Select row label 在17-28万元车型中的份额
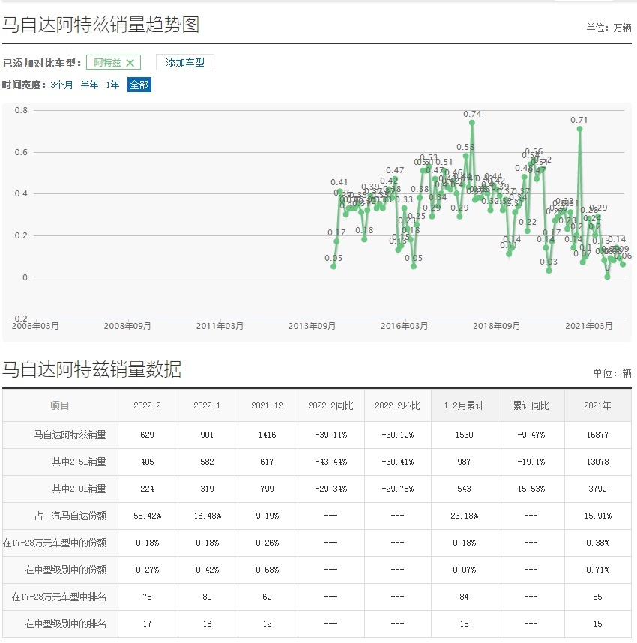637x643 pixels. (x=55, y=543)
